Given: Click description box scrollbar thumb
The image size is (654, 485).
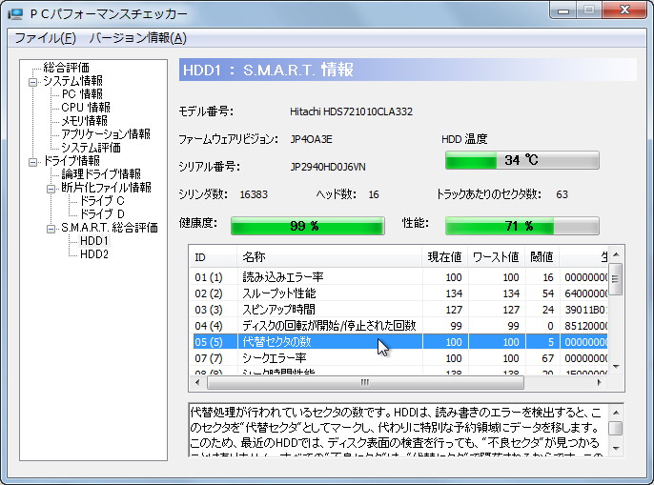Looking at the screenshot, I should point(616,428).
